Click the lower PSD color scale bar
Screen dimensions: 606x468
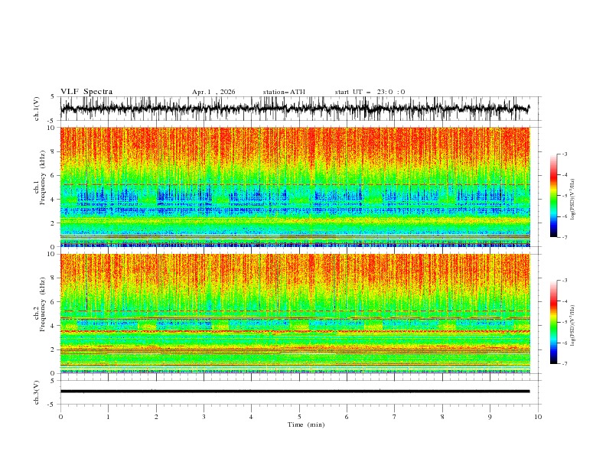(553, 322)
